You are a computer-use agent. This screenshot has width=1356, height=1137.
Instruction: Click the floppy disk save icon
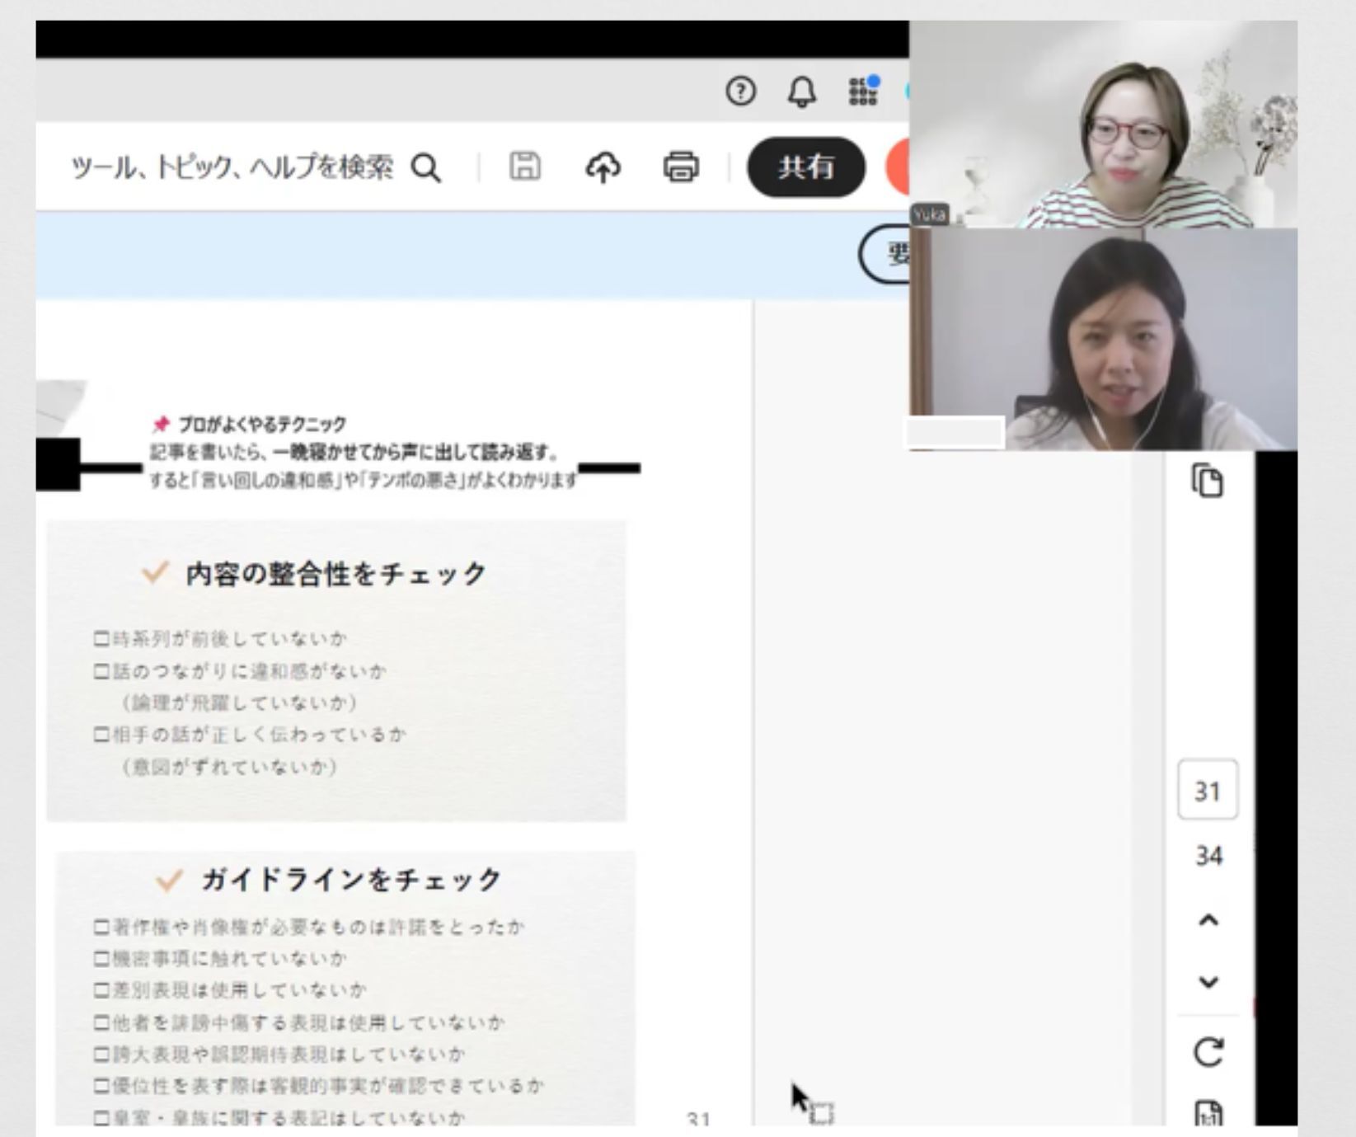(524, 167)
